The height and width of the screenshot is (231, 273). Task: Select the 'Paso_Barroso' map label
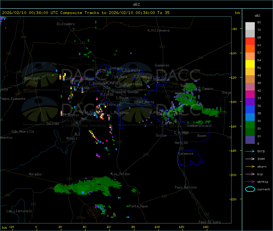click(x=186, y=187)
